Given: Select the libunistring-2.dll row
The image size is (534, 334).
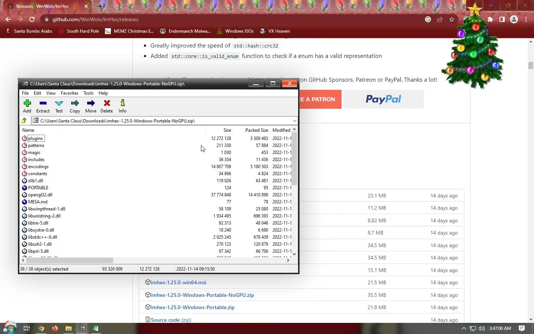Looking at the screenshot, I should pyautogui.click(x=156, y=216).
